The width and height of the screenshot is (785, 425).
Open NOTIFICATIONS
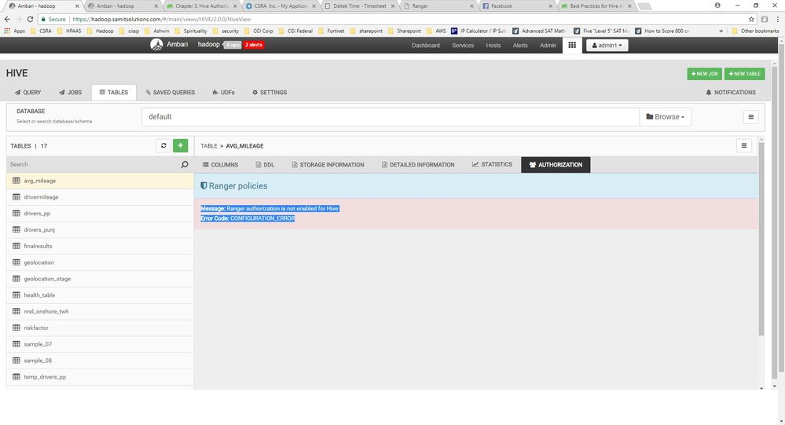point(731,93)
